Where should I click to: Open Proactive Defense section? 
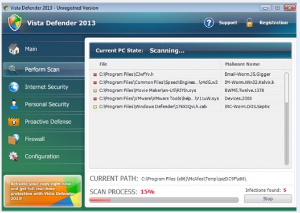pyautogui.click(x=44, y=122)
